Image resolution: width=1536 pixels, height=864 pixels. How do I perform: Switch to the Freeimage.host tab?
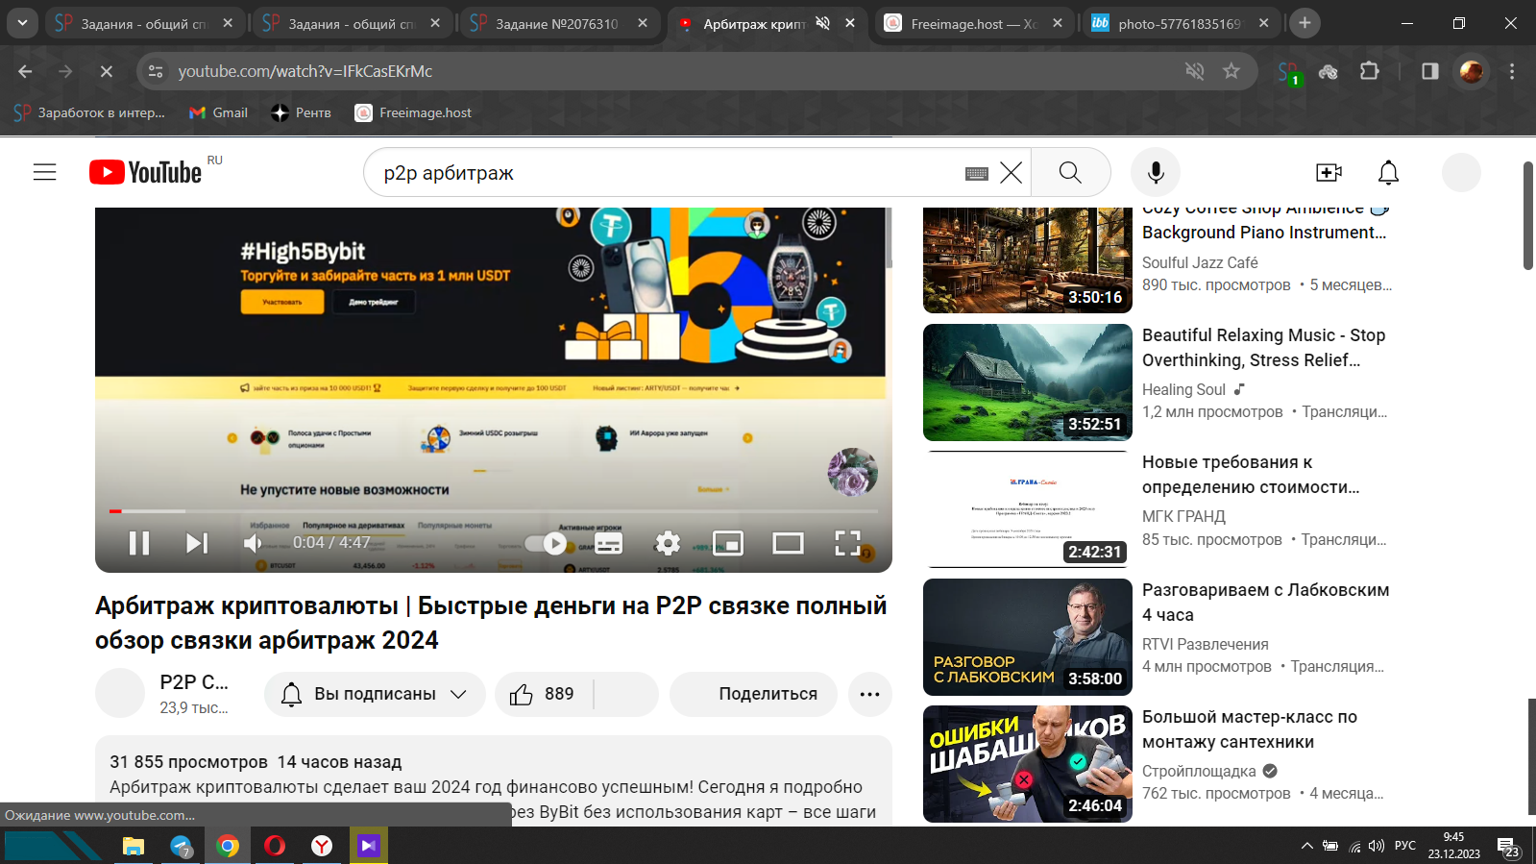973,23
